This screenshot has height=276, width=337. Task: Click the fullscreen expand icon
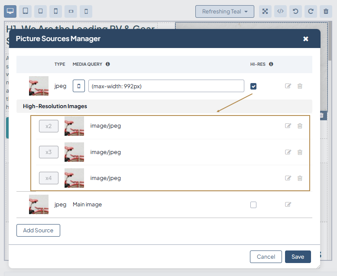[x=265, y=11]
